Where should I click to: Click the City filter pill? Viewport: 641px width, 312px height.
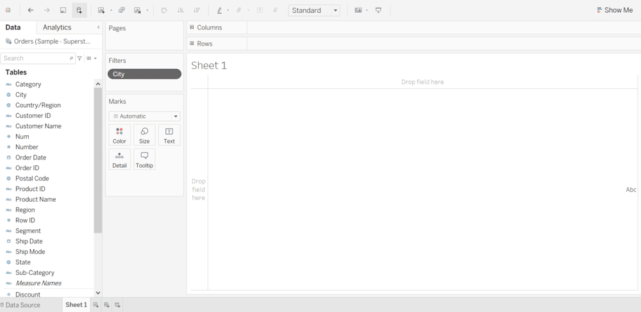coord(144,74)
